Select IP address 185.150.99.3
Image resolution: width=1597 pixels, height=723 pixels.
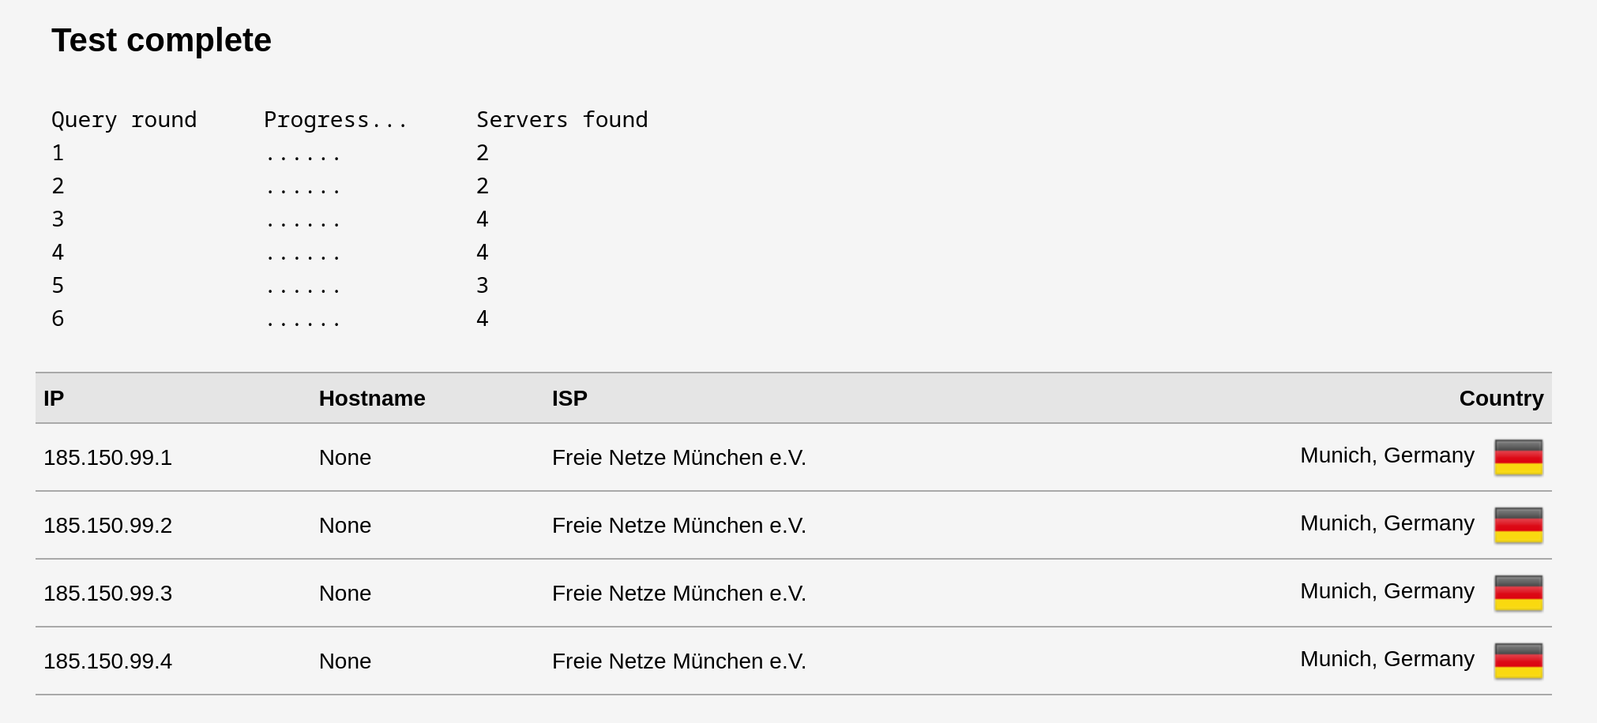[x=107, y=594]
